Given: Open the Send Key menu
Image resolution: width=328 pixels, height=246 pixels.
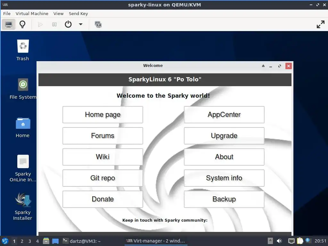Looking at the screenshot, I should (78, 13).
